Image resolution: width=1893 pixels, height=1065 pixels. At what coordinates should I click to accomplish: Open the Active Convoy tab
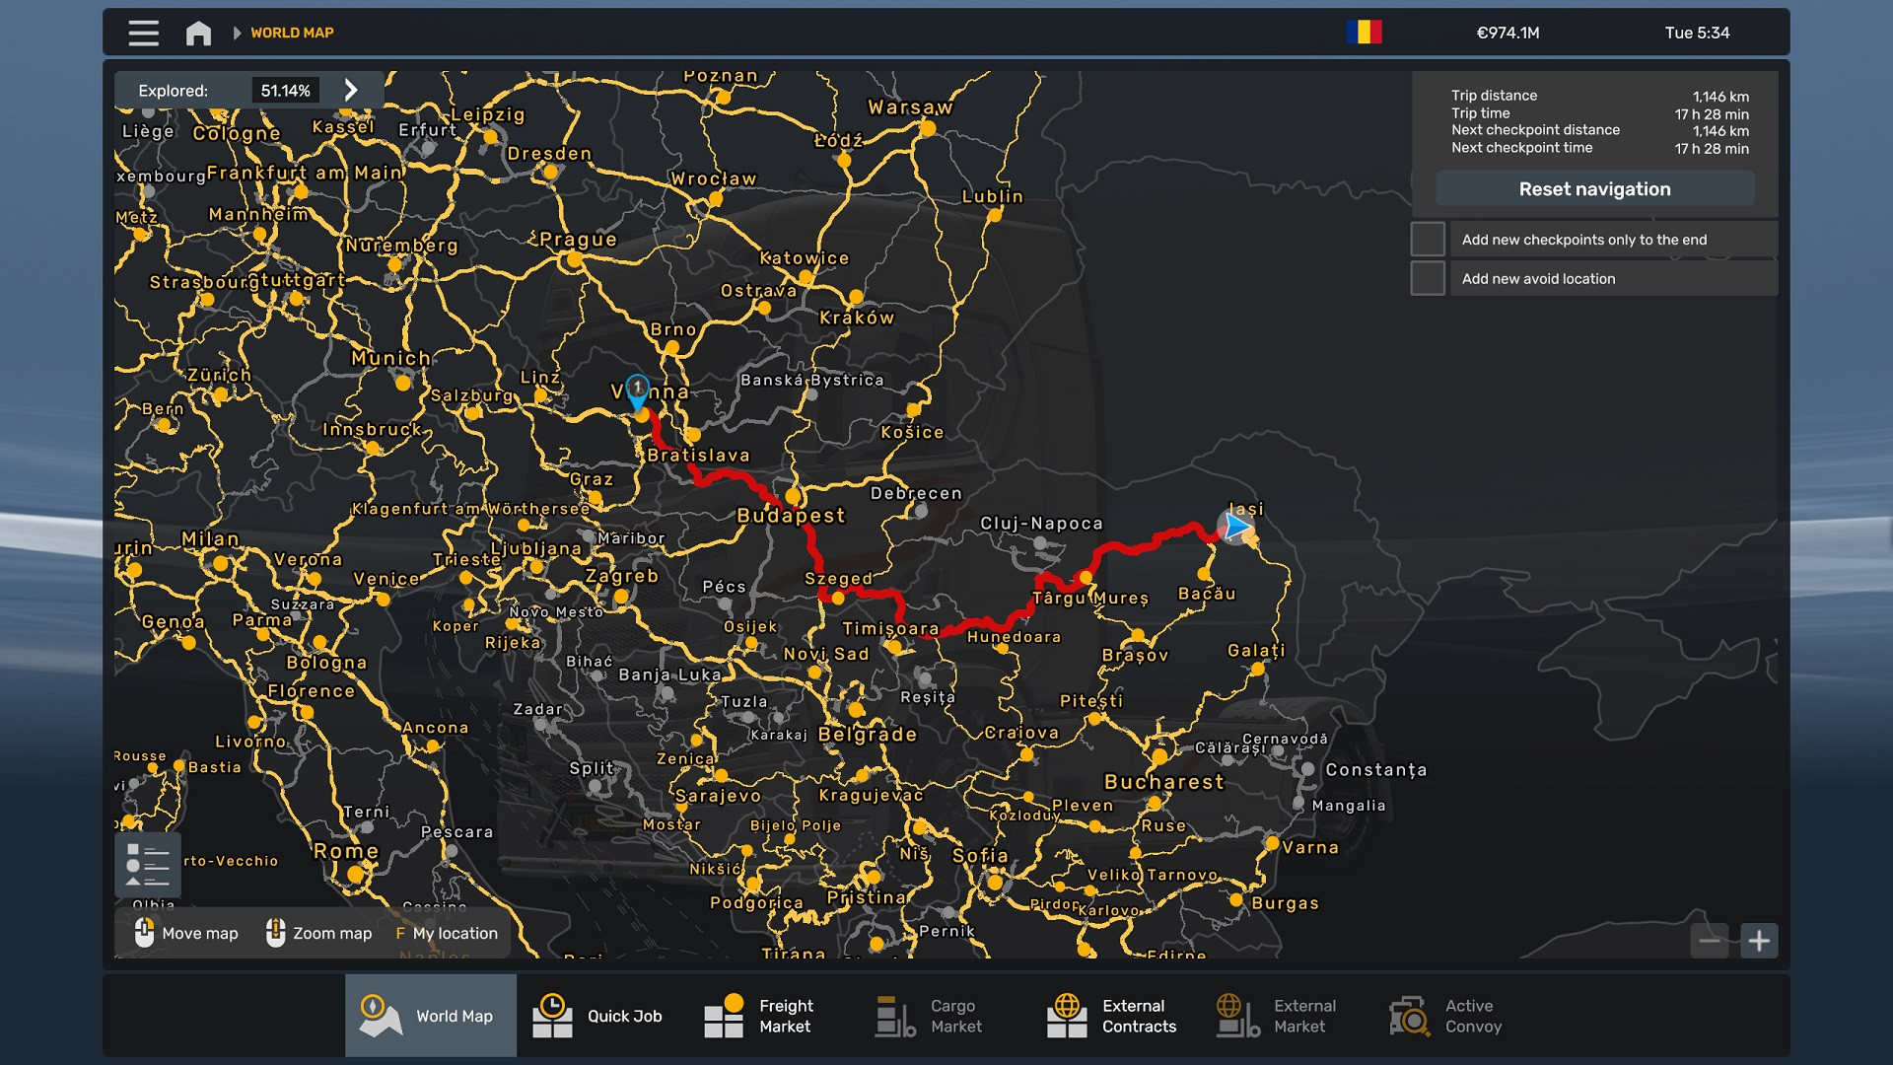click(1445, 1016)
